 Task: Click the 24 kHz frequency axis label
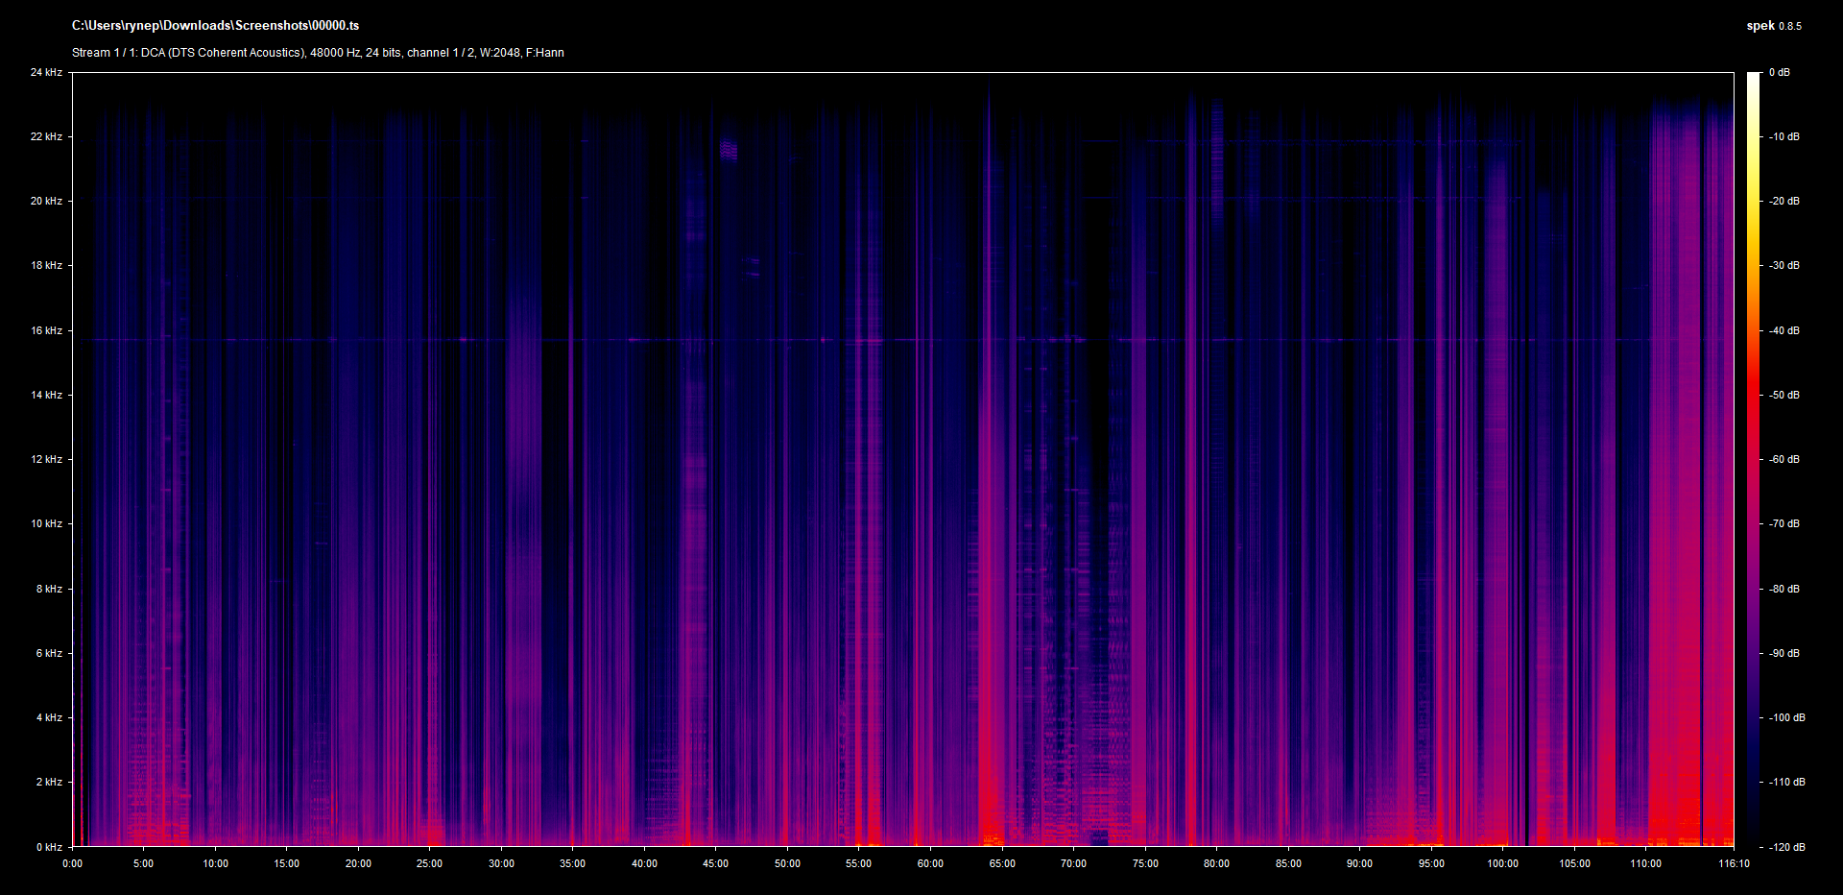click(x=46, y=72)
